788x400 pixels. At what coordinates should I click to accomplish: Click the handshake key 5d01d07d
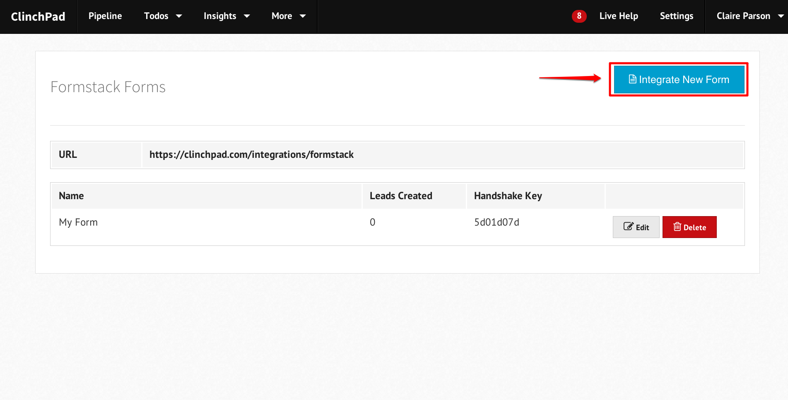496,222
